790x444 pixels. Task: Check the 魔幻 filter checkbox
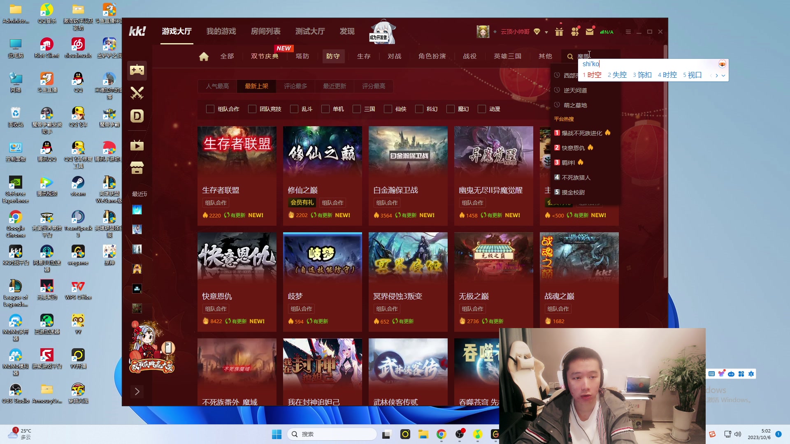451,109
